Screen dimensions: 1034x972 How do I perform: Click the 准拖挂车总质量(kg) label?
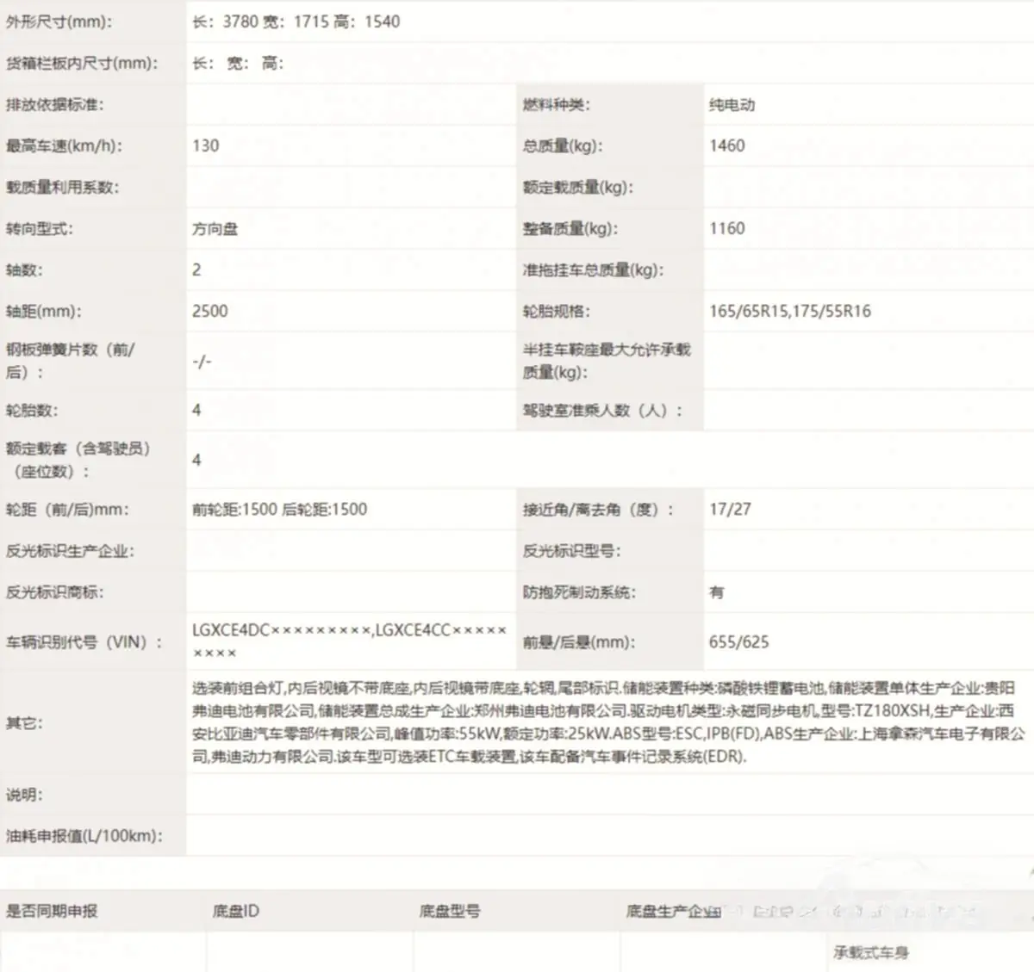tap(593, 269)
